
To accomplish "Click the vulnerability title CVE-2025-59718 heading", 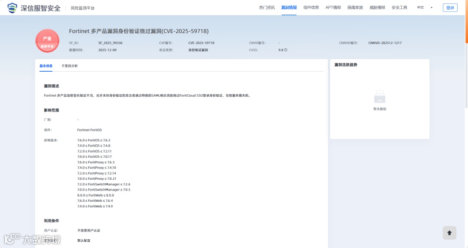I will [x=139, y=31].
